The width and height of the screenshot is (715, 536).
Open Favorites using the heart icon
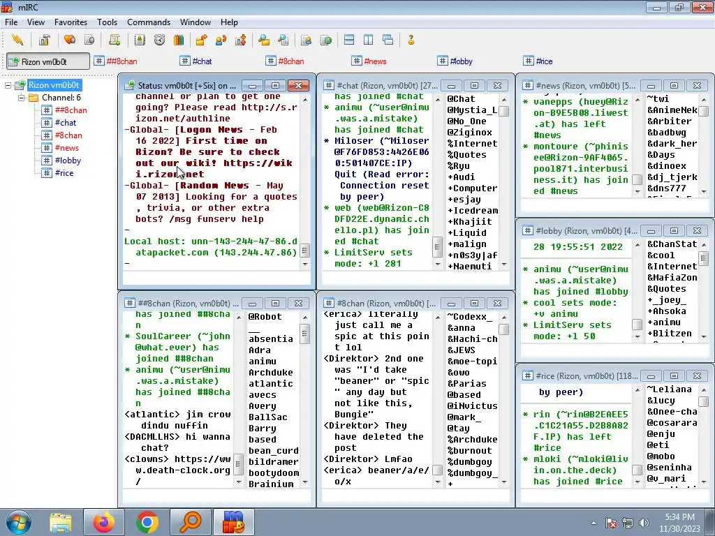point(70,40)
